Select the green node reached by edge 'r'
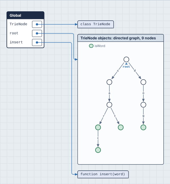The height and width of the screenshot is (184, 170). tap(98, 127)
